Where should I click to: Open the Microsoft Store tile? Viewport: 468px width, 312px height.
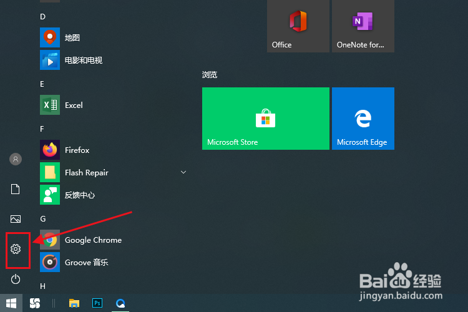[266, 119]
